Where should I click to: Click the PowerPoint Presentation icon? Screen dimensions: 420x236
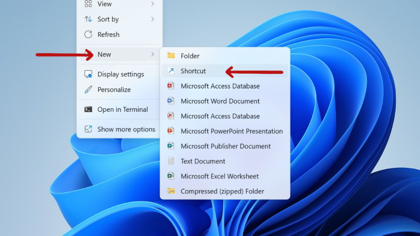171,131
